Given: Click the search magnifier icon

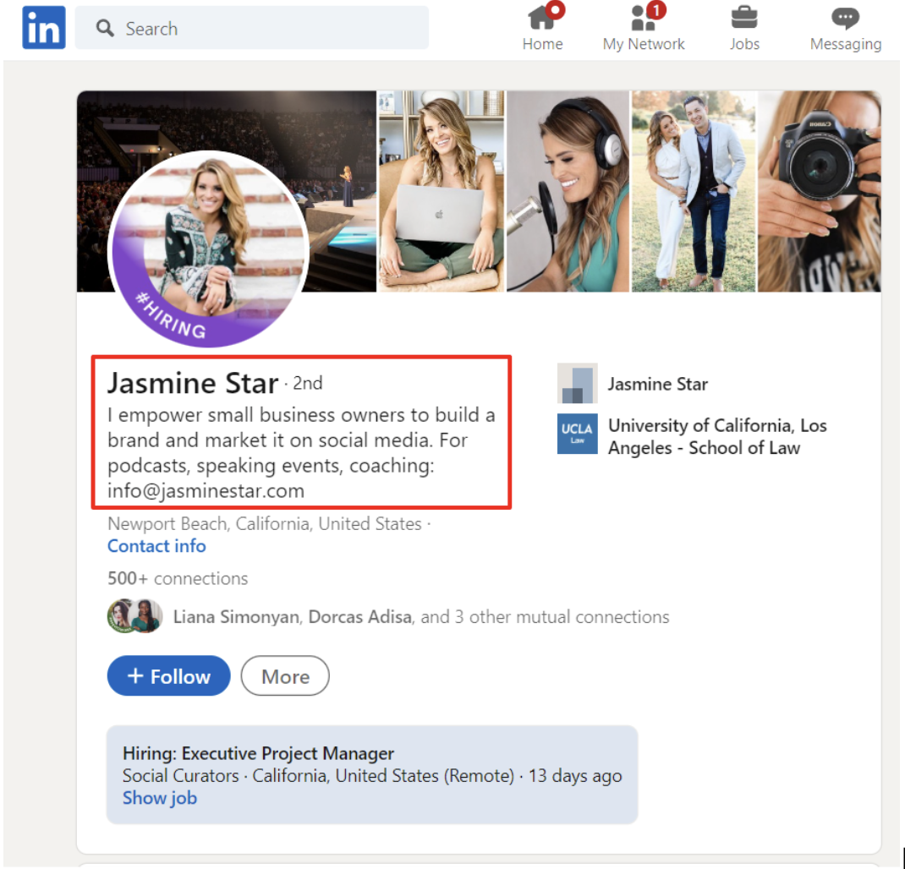Looking at the screenshot, I should [105, 28].
